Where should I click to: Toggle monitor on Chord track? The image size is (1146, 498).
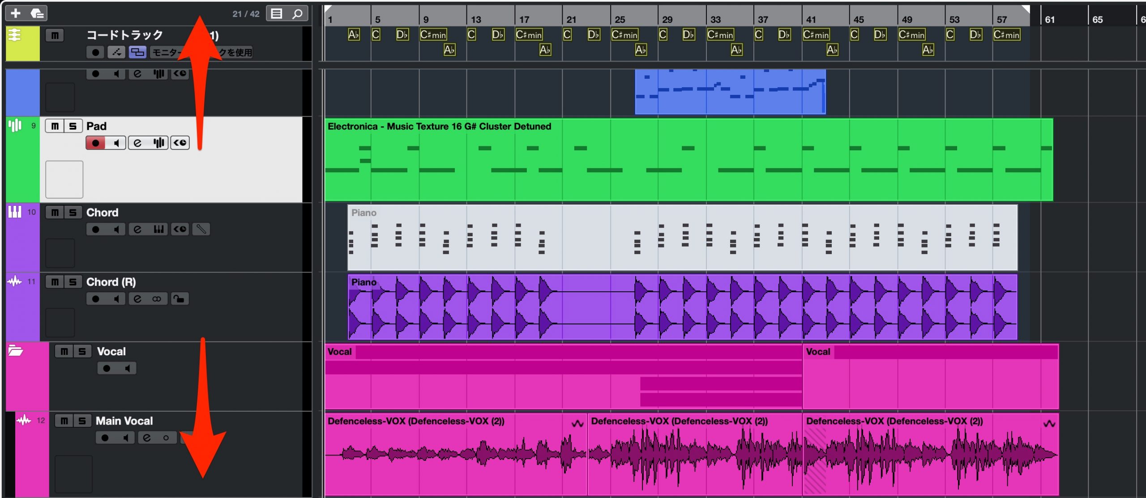pos(116,230)
